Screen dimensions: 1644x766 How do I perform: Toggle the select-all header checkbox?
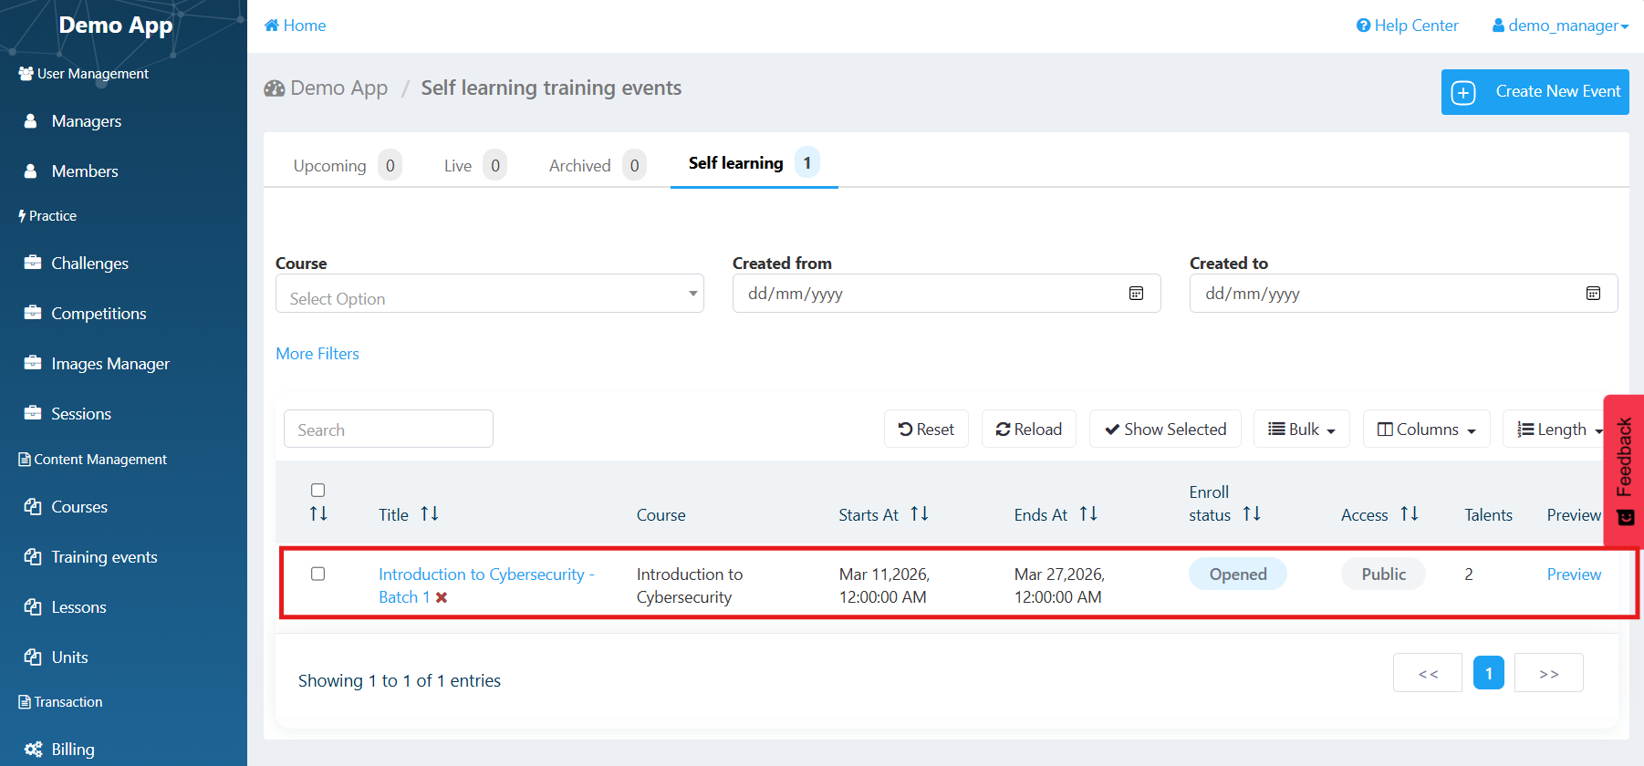[318, 491]
